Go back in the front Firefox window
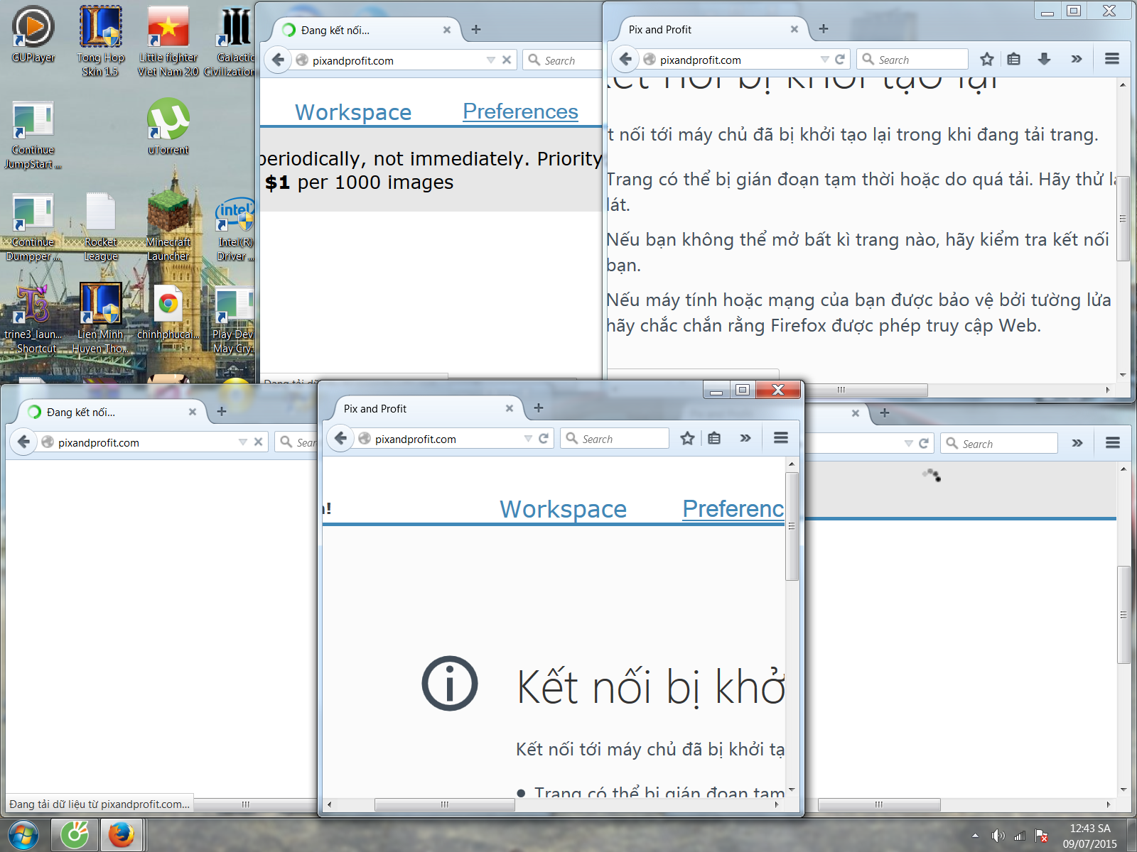This screenshot has height=852, width=1137. coord(340,438)
